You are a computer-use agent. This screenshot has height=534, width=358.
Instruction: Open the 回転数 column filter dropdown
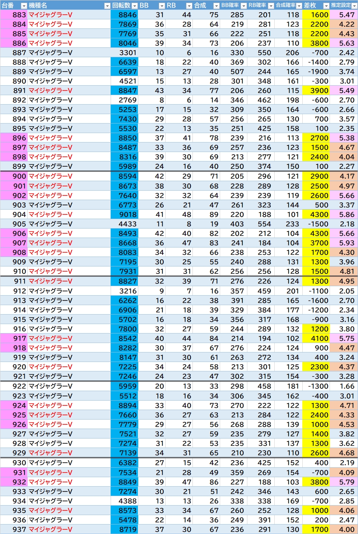pos(134,6)
